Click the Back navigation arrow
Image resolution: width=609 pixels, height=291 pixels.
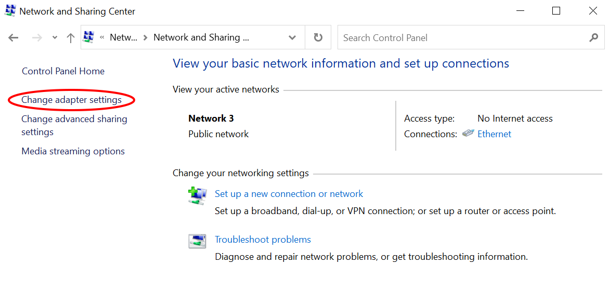14,38
